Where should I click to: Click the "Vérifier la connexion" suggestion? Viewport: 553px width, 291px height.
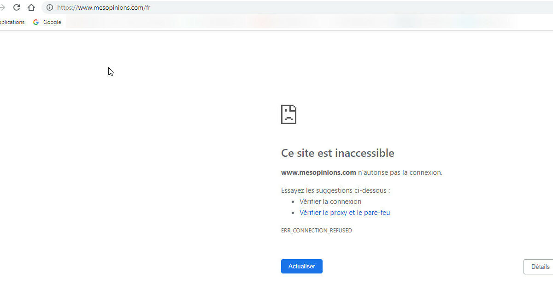click(x=330, y=202)
